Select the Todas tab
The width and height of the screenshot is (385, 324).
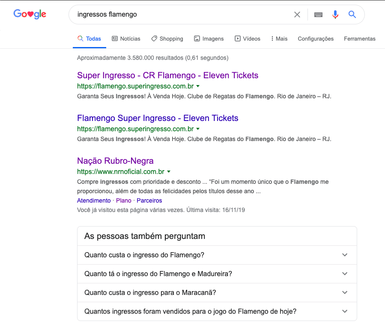coord(90,39)
